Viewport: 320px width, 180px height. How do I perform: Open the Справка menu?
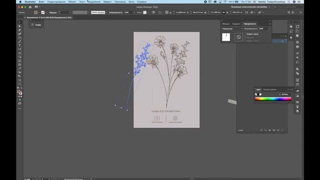click(x=141, y=1)
